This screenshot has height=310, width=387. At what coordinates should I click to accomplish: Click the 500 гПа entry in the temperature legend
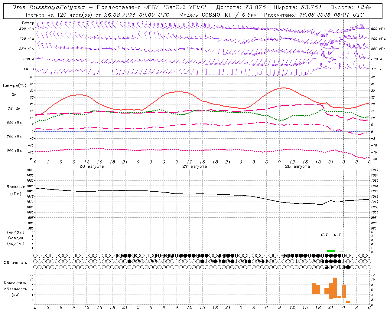pyautogui.click(x=14, y=150)
